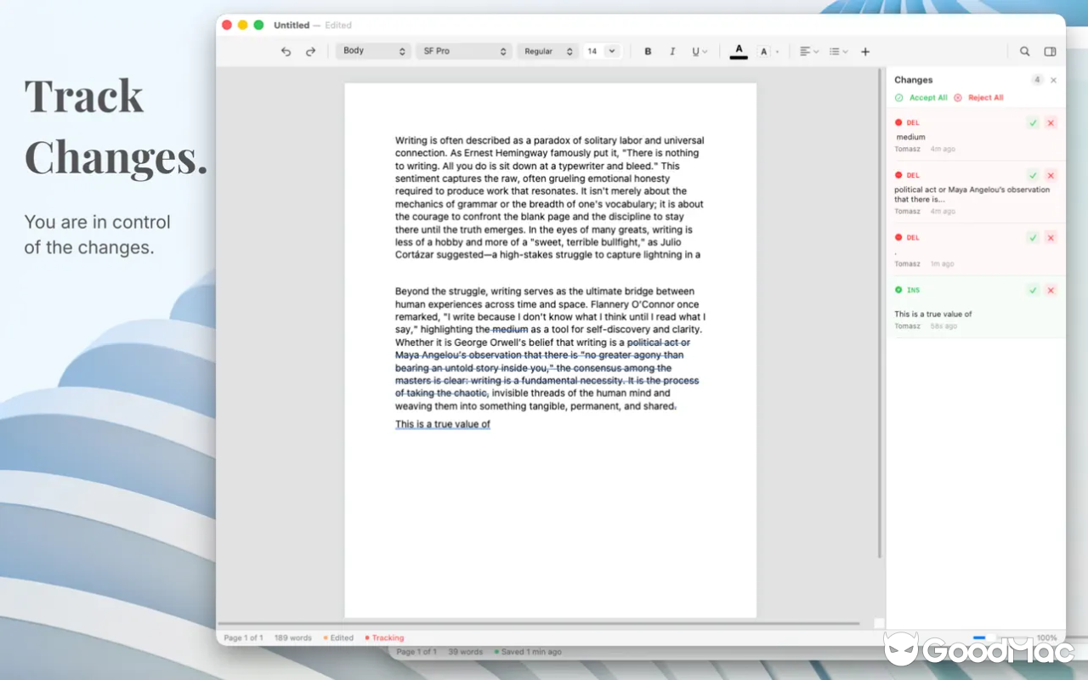Click the document's vertical scrollbar
This screenshot has height=680, width=1088.
tap(880, 314)
